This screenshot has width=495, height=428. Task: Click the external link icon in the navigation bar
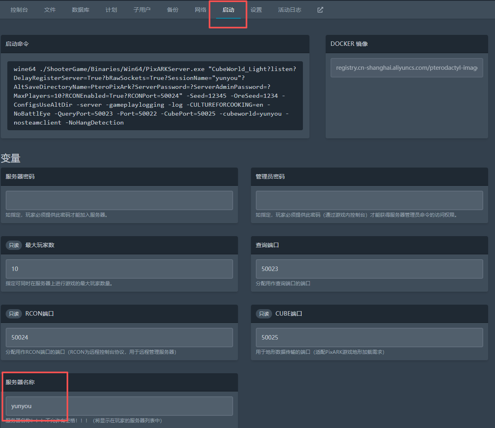click(320, 10)
